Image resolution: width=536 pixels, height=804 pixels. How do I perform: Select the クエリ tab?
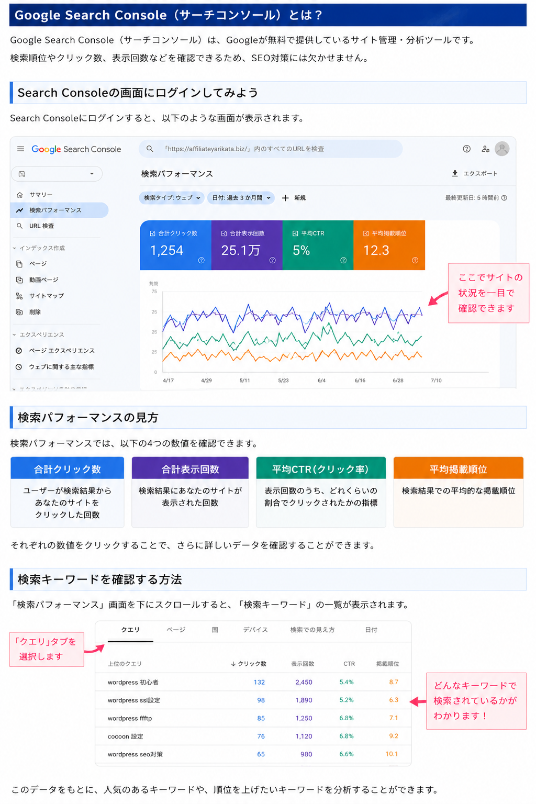tap(130, 630)
